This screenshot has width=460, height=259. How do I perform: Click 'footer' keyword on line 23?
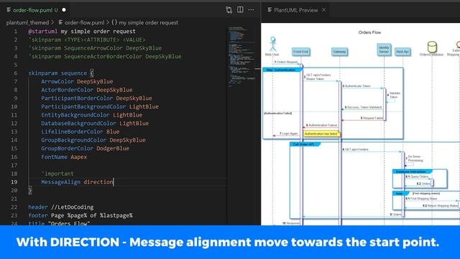coord(38,215)
